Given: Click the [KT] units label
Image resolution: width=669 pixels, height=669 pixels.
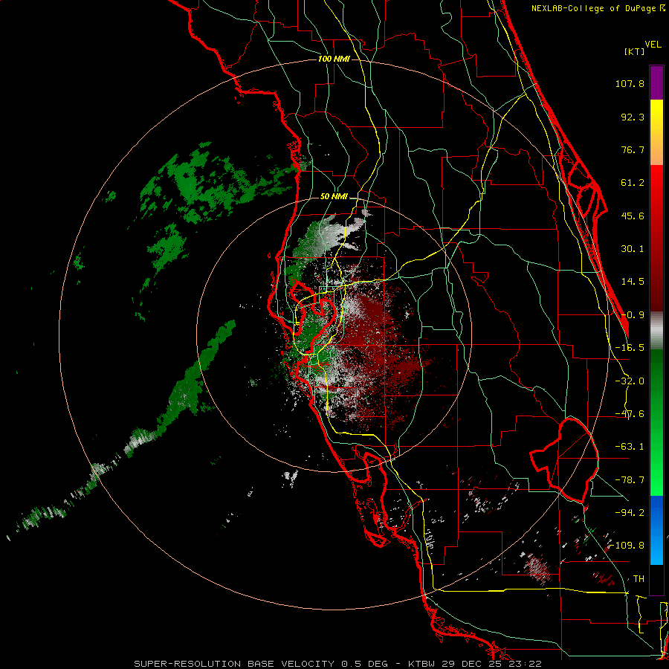Looking at the screenshot, I should (x=635, y=51).
